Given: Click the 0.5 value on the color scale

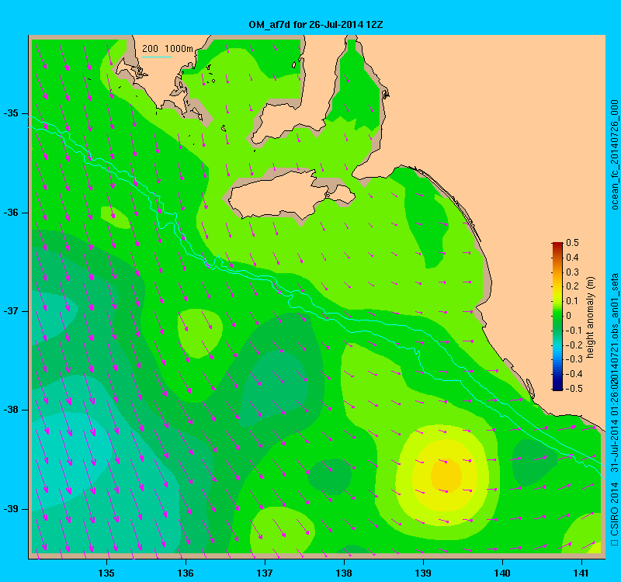Looking at the screenshot, I should (573, 243).
